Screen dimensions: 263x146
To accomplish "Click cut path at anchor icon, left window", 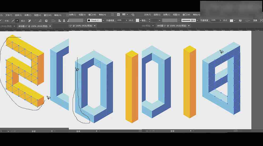I will [x=40, y=21].
